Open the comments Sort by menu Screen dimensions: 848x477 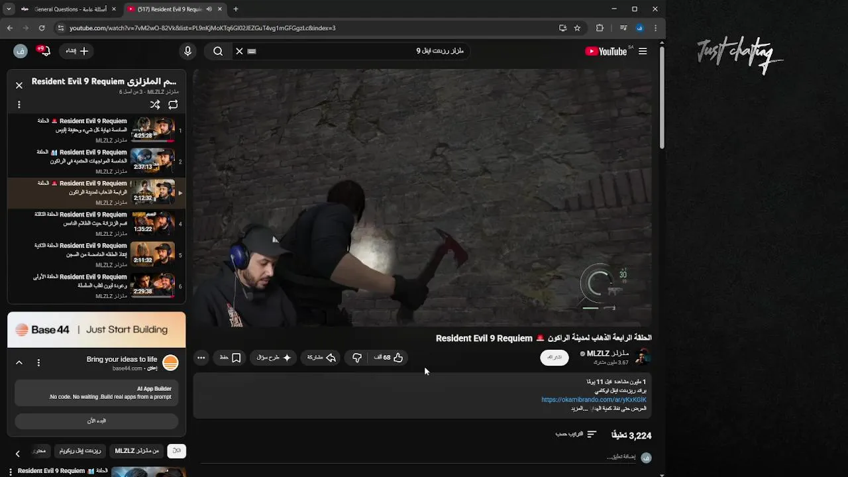tap(576, 434)
